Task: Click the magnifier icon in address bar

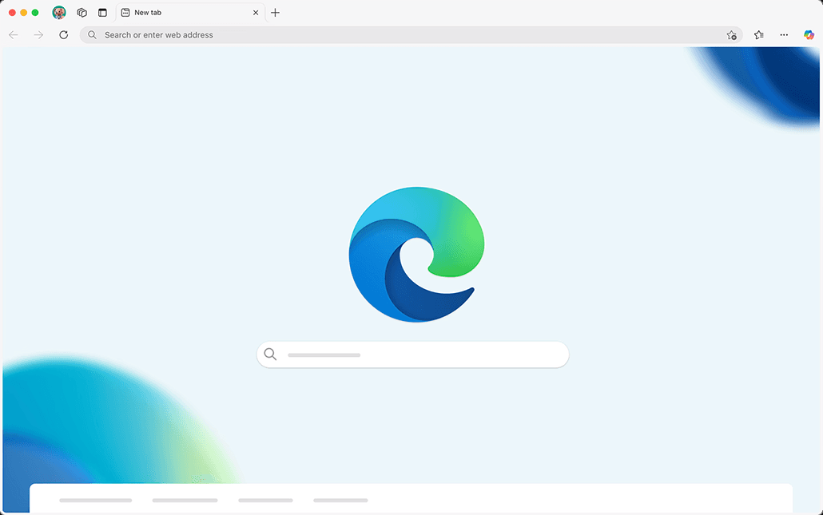Action: 92,34
